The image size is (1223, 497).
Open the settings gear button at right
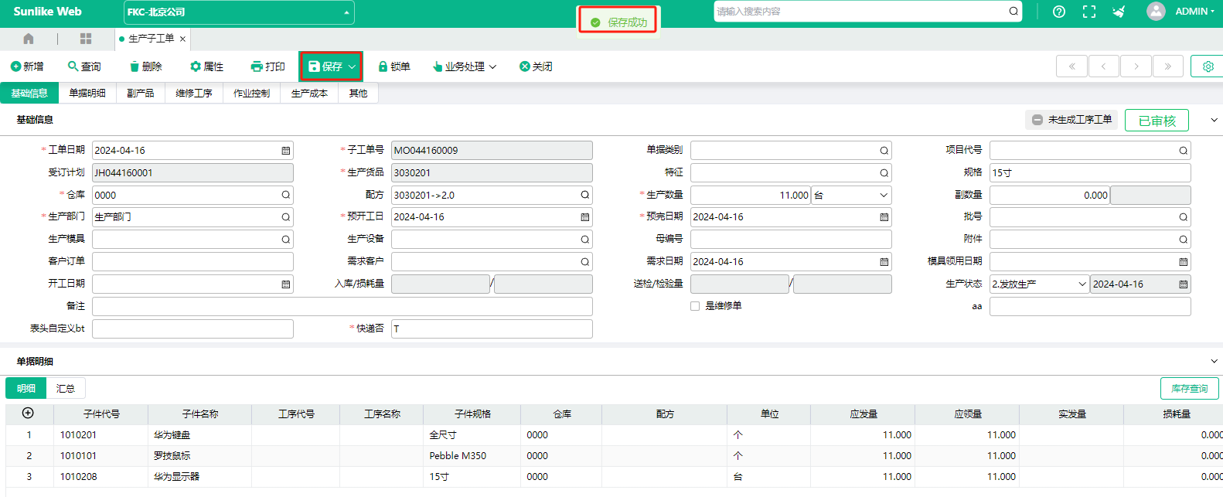(1207, 66)
